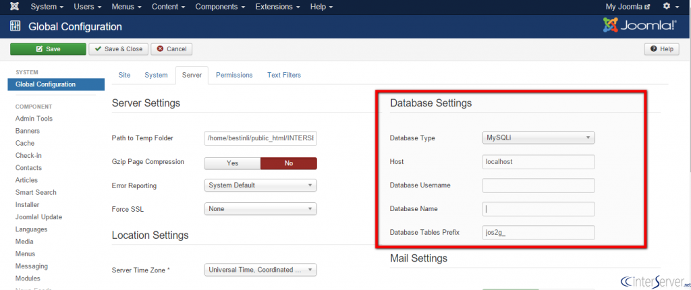This screenshot has height=290, width=691.
Task: Open the settings gear menu
Action: (x=671, y=7)
